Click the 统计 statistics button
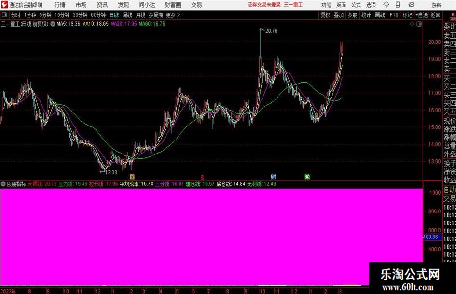This screenshot has width=456, height=294. [x=366, y=15]
